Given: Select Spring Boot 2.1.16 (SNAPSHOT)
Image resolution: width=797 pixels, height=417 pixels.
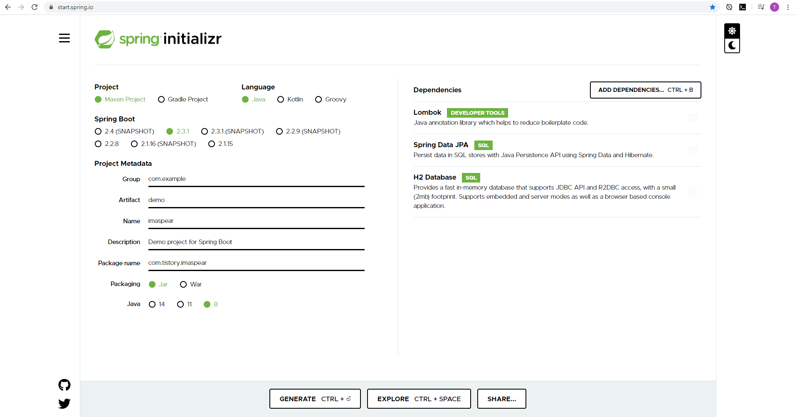Looking at the screenshot, I should [163, 144].
